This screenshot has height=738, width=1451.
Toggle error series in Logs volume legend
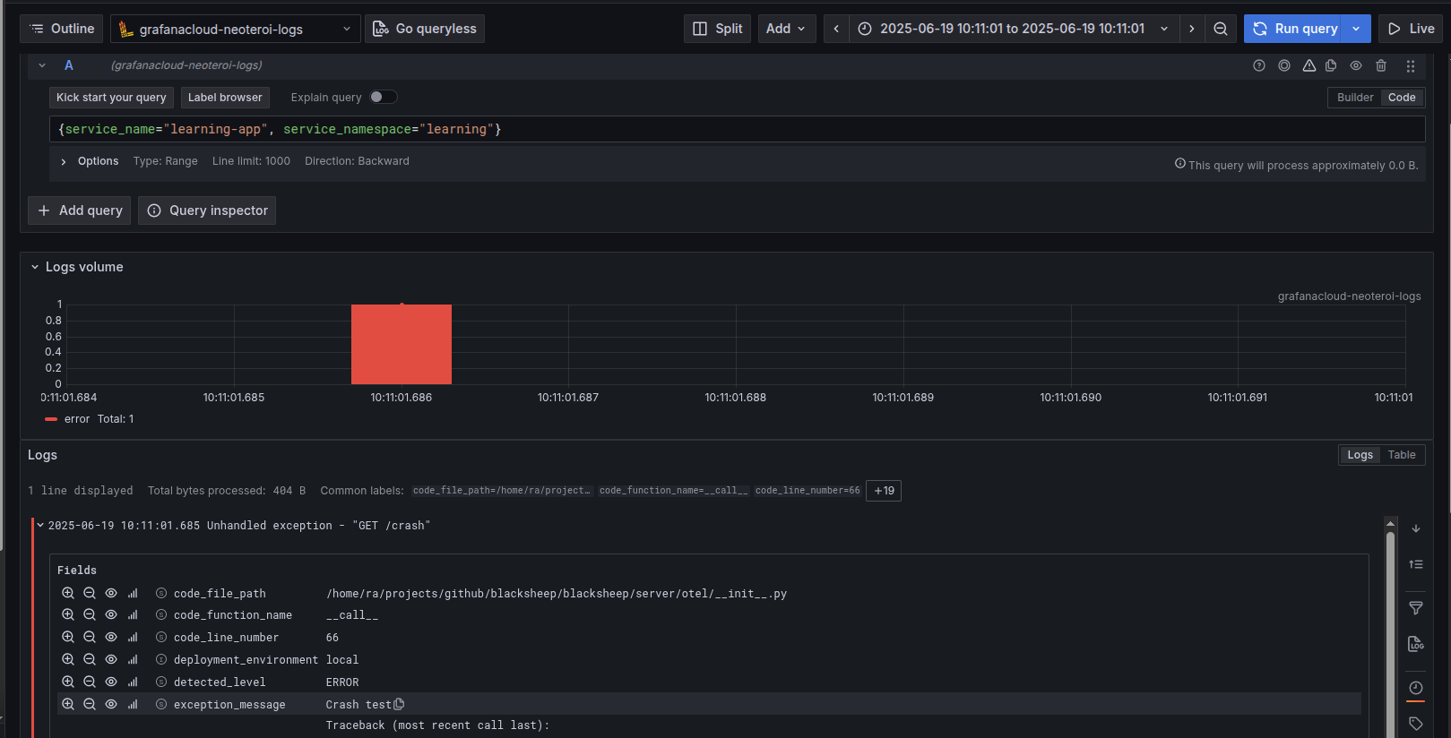tap(77, 419)
